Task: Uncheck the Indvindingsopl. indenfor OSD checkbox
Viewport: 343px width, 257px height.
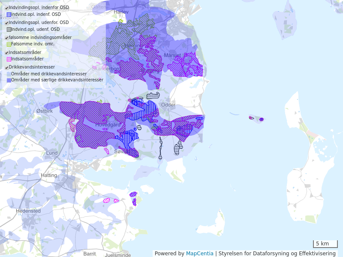Action: (x=6, y=8)
